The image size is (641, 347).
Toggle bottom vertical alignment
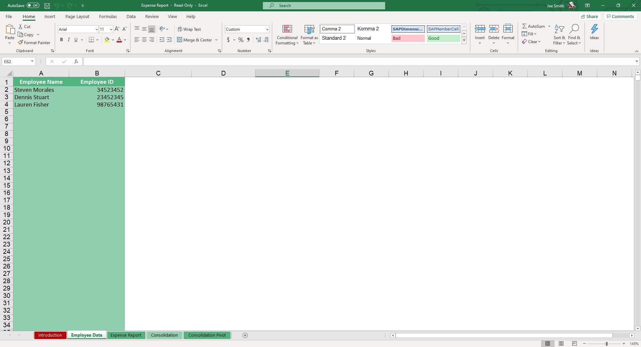pyautogui.click(x=152, y=29)
